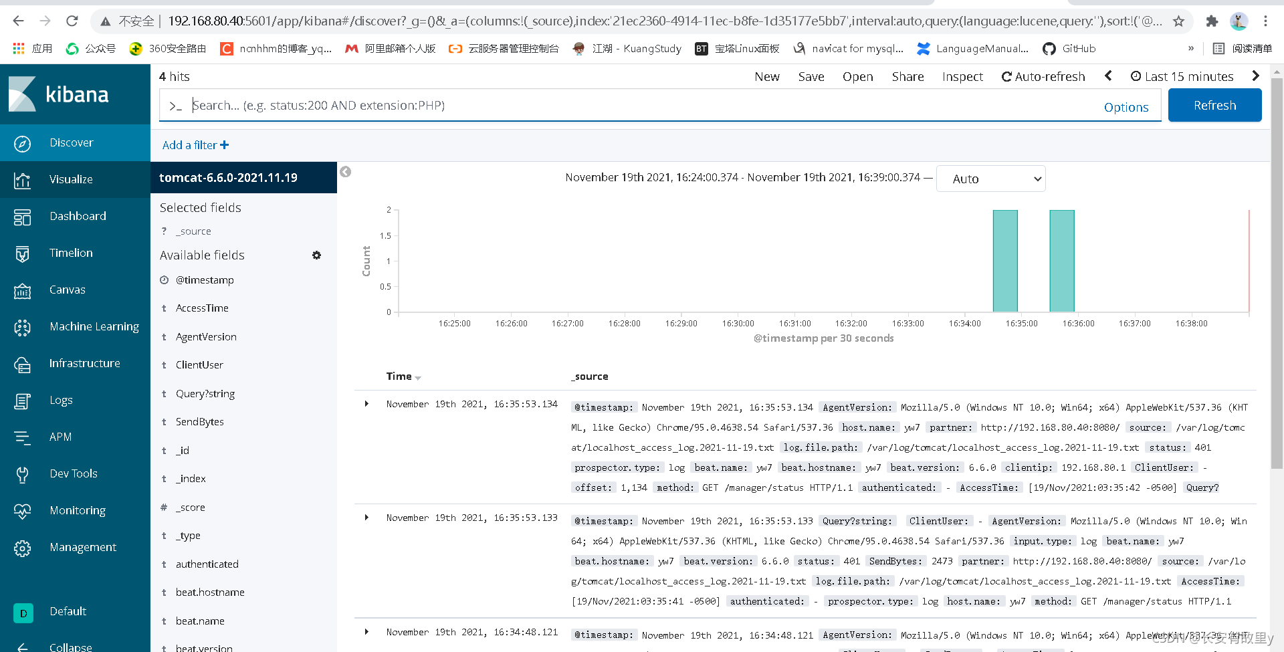The image size is (1284, 652).
Task: Click the 16:35:00 histogram bar
Action: 1005,261
